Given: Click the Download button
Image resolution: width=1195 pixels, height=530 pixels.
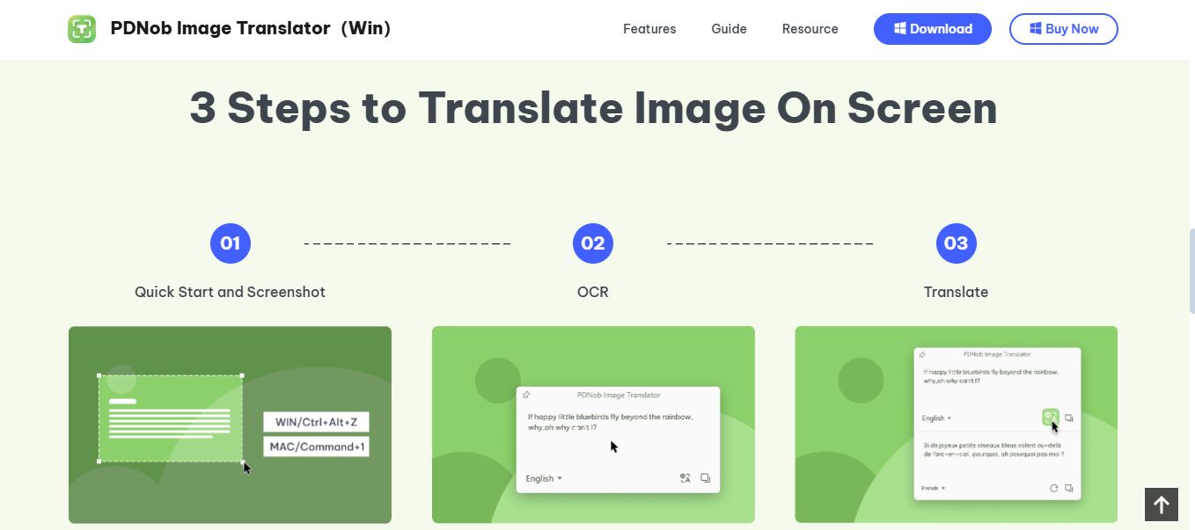Looking at the screenshot, I should coord(932,28).
